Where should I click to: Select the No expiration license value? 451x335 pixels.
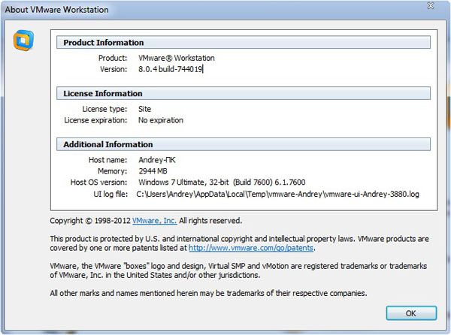(160, 120)
